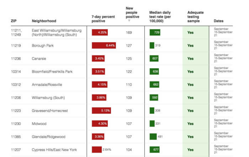
Task: Click Cypress Hills/East New York green 677 bar
Action: [155, 150]
